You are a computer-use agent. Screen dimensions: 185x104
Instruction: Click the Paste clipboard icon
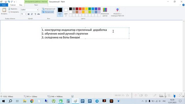click(4, 10)
